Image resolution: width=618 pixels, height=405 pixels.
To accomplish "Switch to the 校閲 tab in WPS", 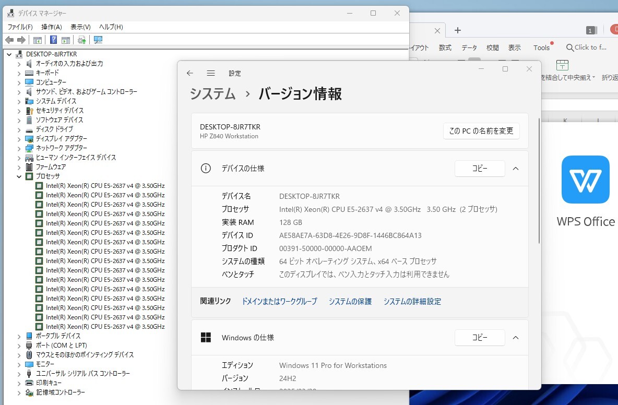I will coord(492,47).
